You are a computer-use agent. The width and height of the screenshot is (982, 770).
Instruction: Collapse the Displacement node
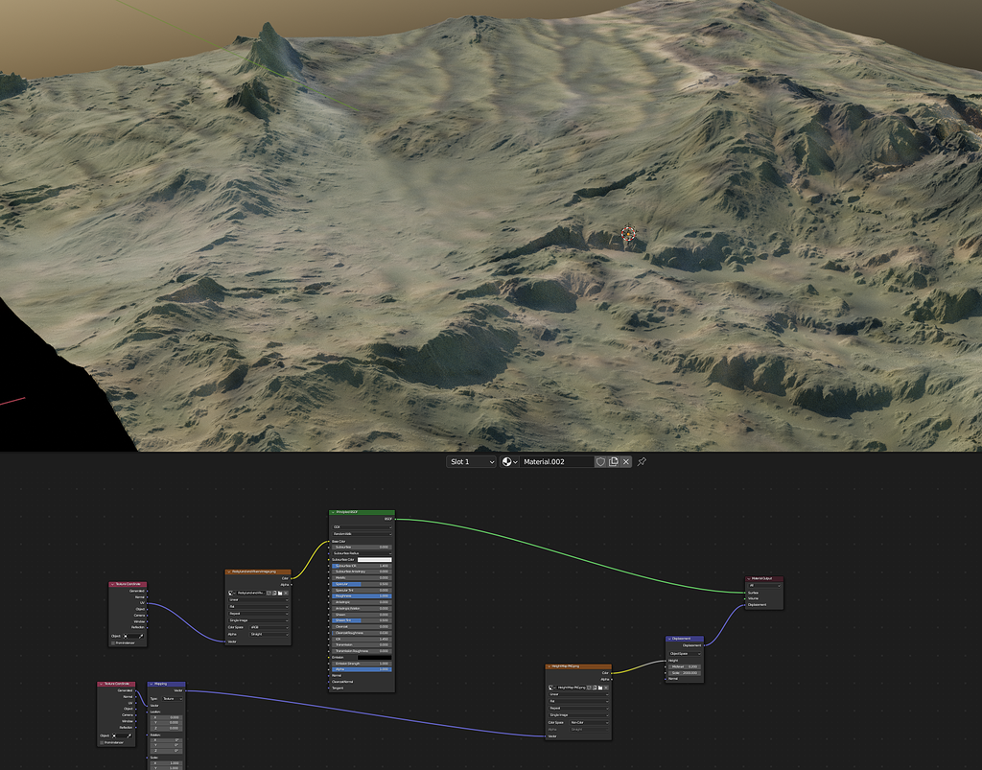(669, 639)
